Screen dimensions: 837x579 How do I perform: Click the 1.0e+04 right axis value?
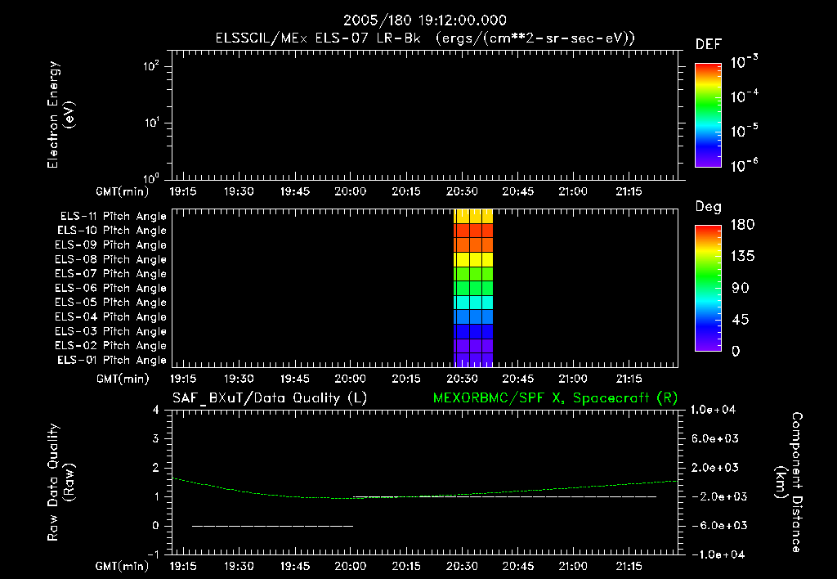[713, 410]
